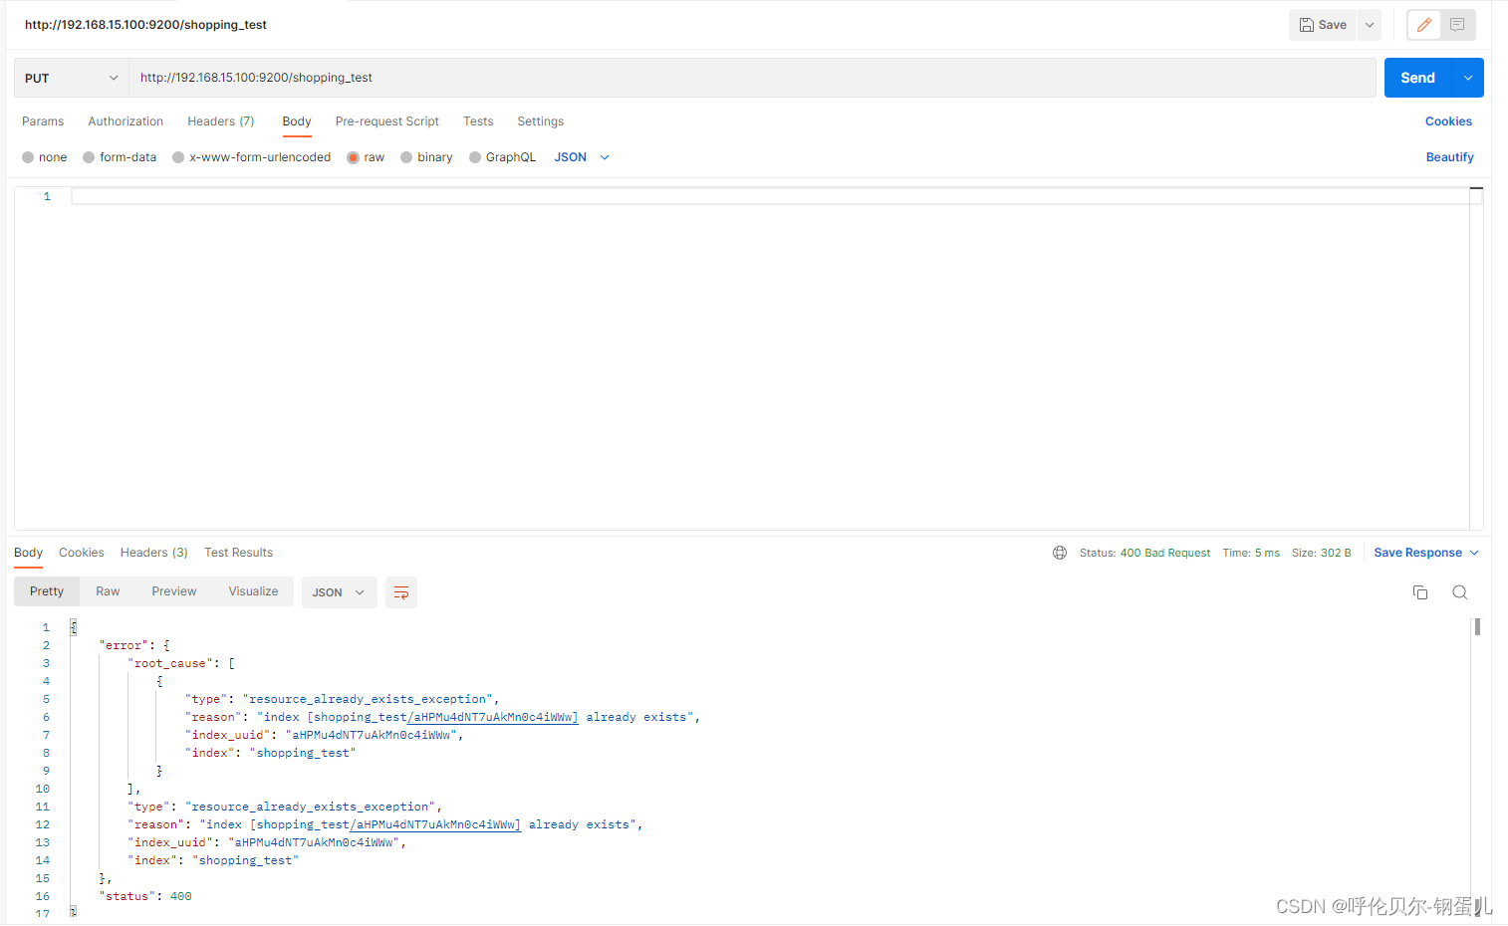Switch to the Test Results tab

point(239,553)
